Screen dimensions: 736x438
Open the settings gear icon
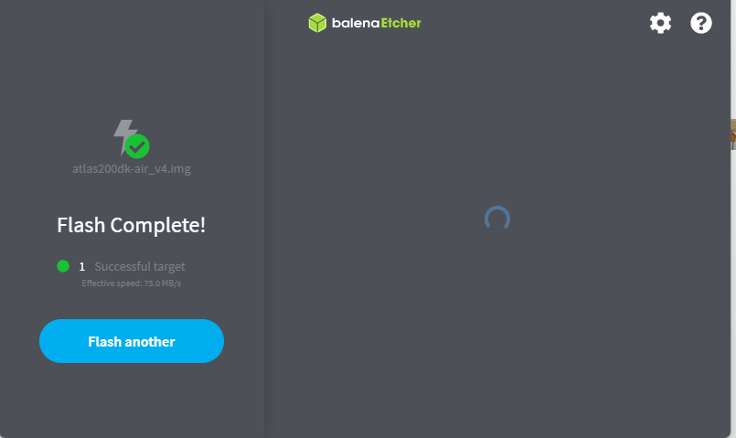pyautogui.click(x=660, y=23)
